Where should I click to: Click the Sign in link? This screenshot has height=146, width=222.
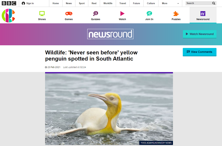coord(28,3)
